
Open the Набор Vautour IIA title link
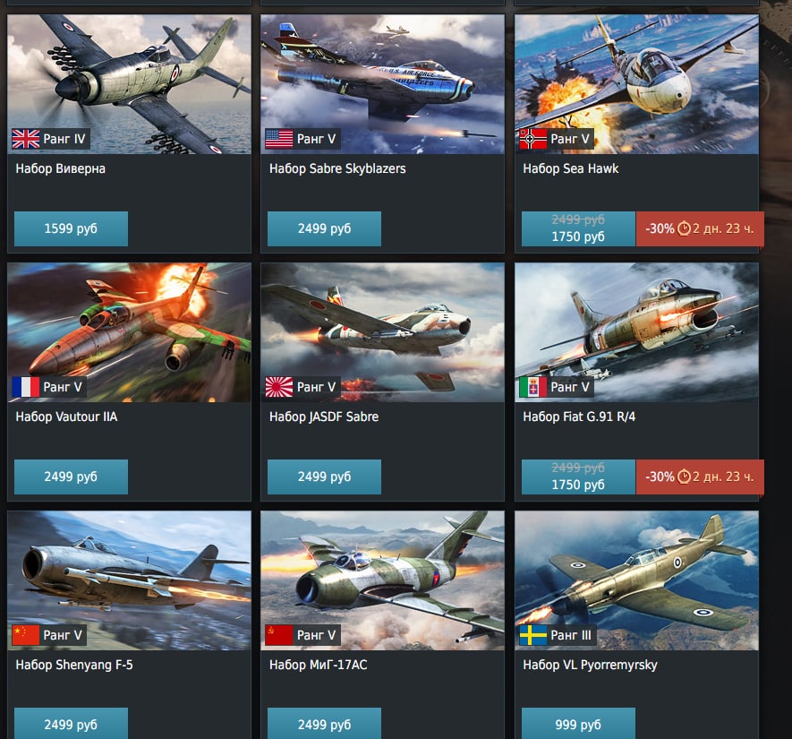[x=66, y=417]
